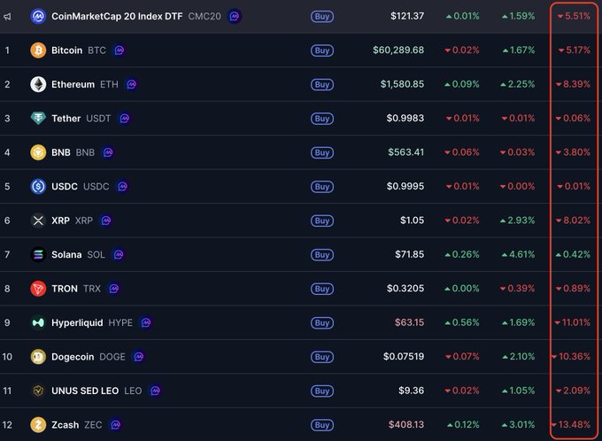
Task: Click Buy in the BNB row
Action: [322, 152]
